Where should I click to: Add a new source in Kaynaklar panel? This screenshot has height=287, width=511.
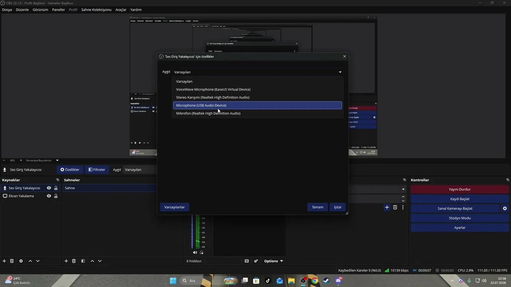[4, 261]
